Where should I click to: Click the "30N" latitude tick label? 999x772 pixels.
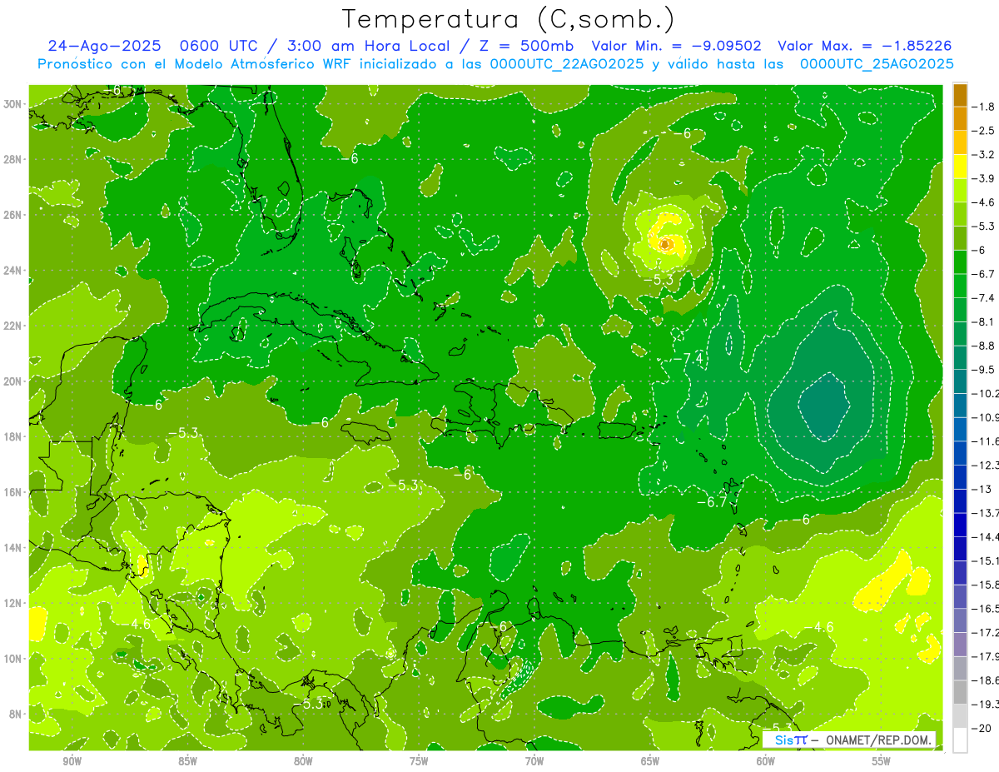[x=14, y=104]
